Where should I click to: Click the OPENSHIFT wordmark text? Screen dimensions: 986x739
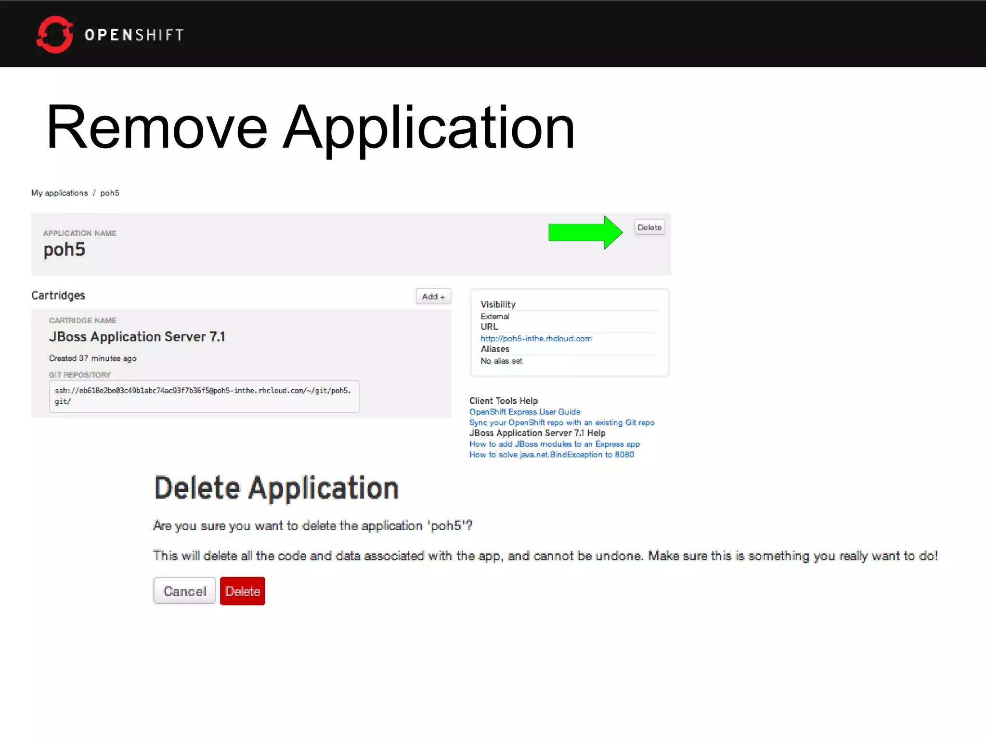click(134, 35)
